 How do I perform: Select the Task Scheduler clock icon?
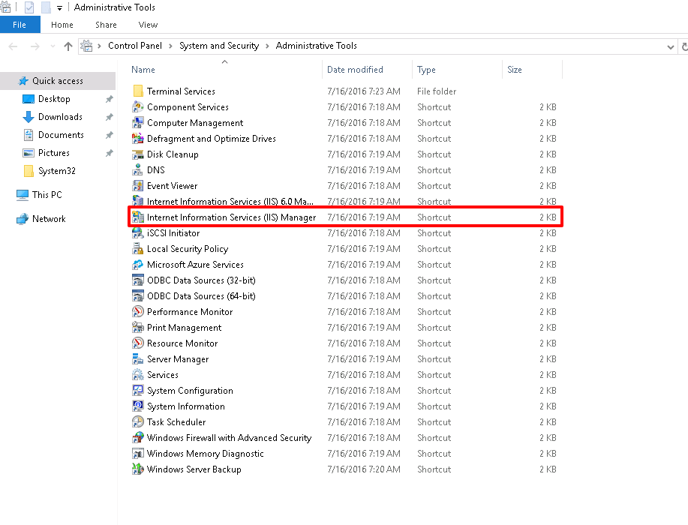coord(138,422)
